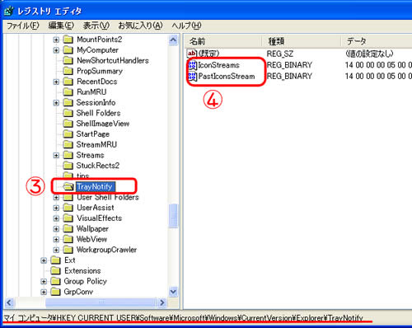Click the status bar registry path
The height and width of the screenshot is (328, 412).
click(x=183, y=318)
